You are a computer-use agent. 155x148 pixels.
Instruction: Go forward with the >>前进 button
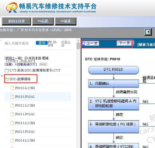66,21
